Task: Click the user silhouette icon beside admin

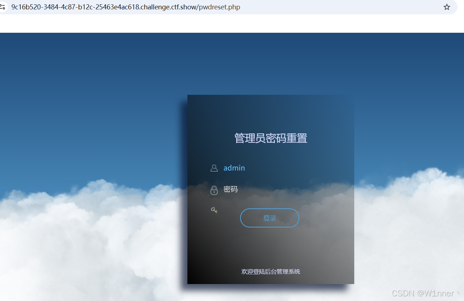Action: coord(214,168)
